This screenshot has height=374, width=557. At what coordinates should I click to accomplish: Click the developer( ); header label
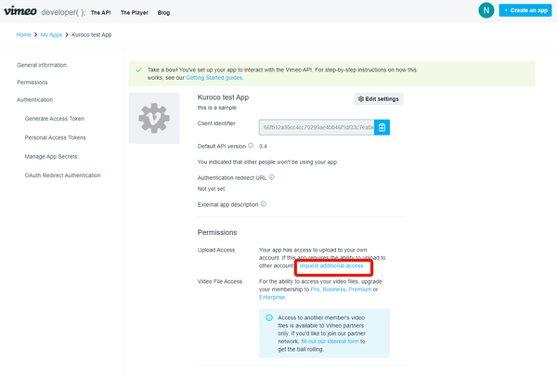pyautogui.click(x=63, y=12)
